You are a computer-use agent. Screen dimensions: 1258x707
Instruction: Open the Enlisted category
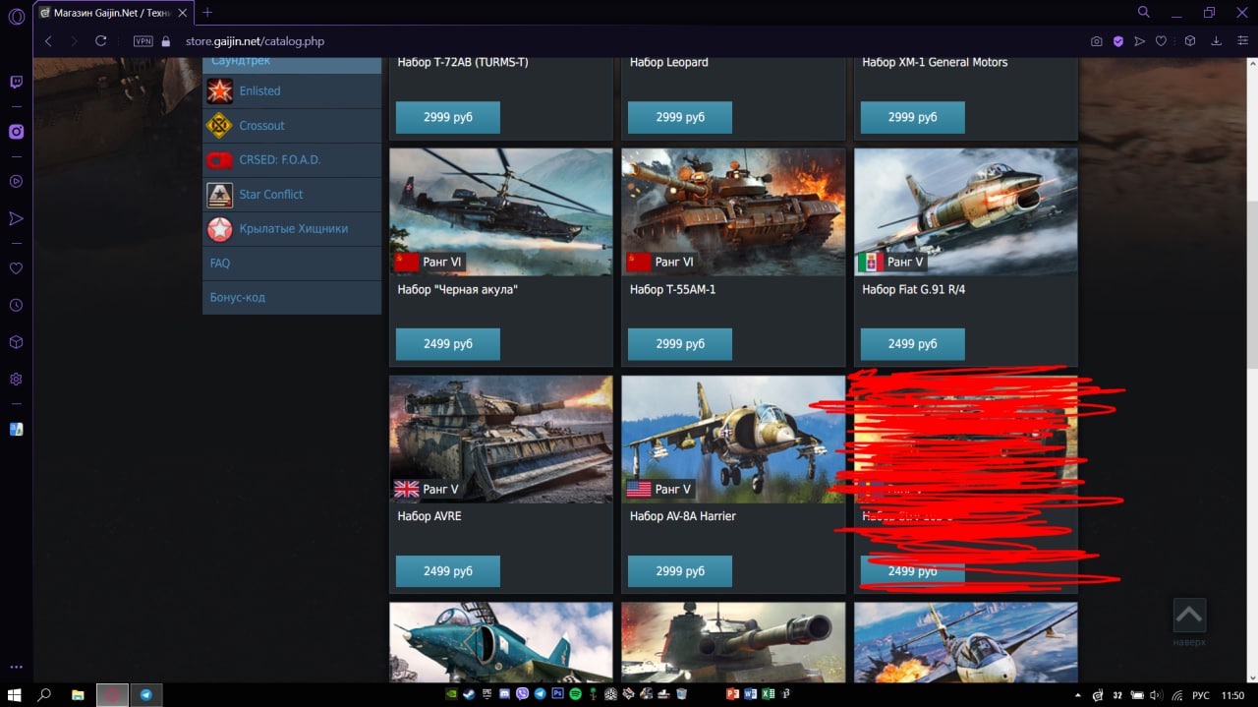pyautogui.click(x=292, y=90)
